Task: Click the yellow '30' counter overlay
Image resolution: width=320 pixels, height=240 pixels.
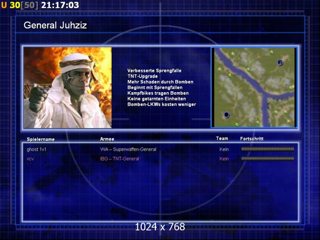Action: [x=15, y=5]
